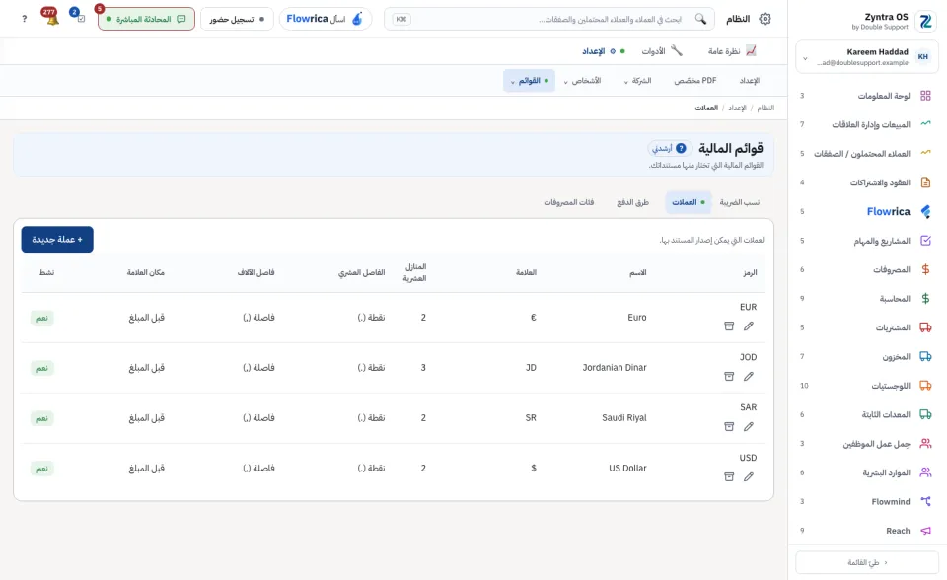The image size is (947, 580).
Task: Open المحاسبة sidebar item
Action: tap(865, 299)
